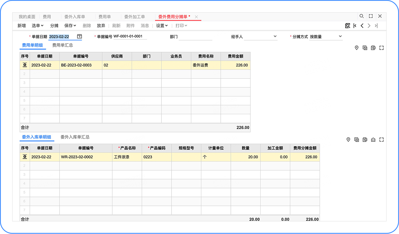Screen dimensions: 399x234
Task: Click the calendar icon beside 单据日期
Action: pyautogui.click(x=79, y=36)
